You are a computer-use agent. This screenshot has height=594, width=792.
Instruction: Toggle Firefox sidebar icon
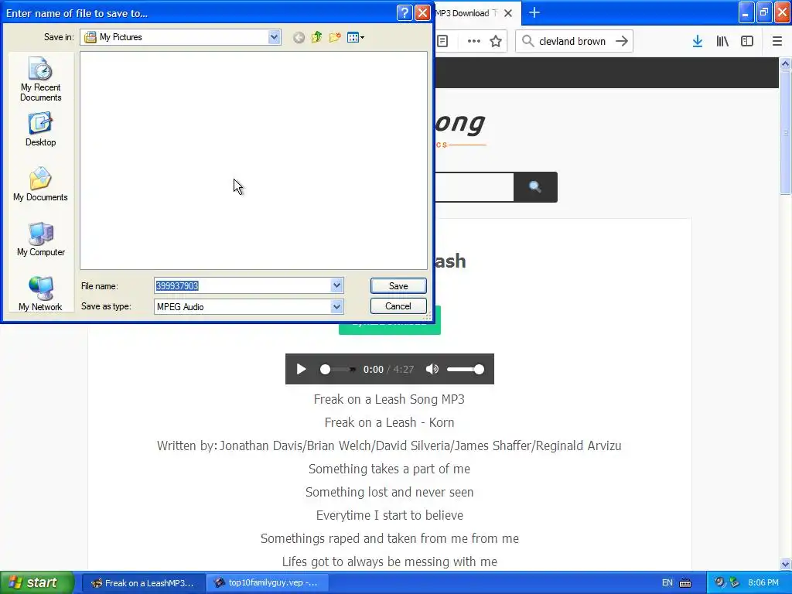(x=747, y=41)
